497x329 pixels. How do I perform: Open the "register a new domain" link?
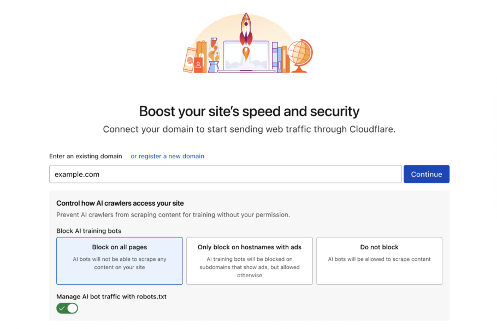(167, 156)
